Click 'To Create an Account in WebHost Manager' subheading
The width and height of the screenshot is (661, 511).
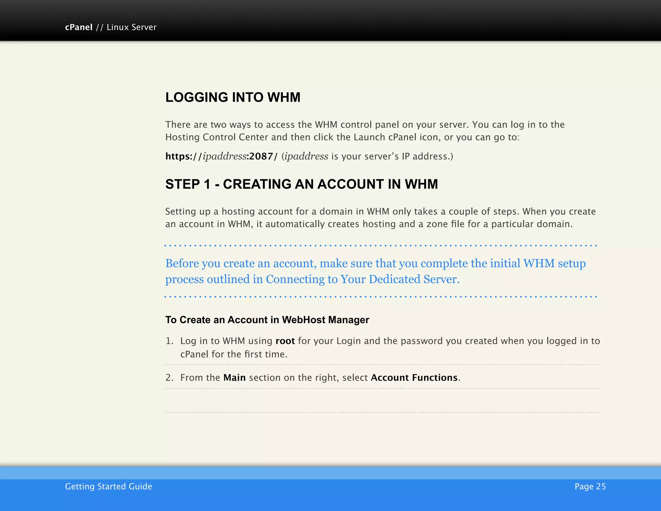tap(267, 320)
